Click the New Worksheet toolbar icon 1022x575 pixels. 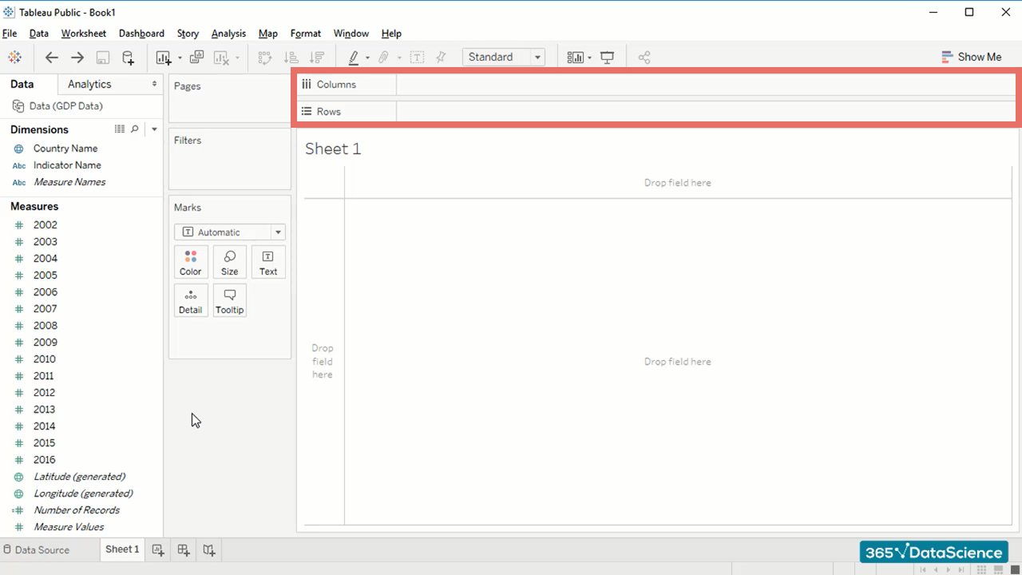point(164,57)
